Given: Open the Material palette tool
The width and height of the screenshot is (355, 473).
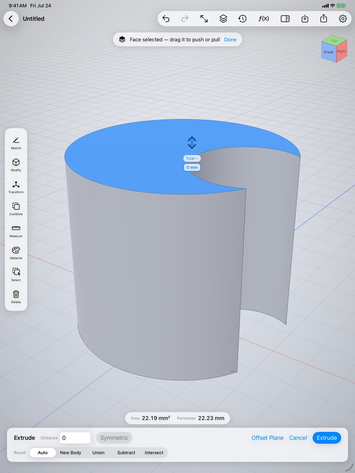Looking at the screenshot, I should [x=16, y=253].
